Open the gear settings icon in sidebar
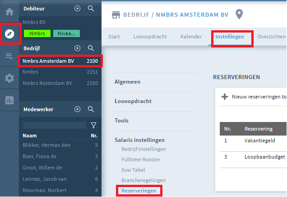 pyautogui.click(x=9, y=78)
